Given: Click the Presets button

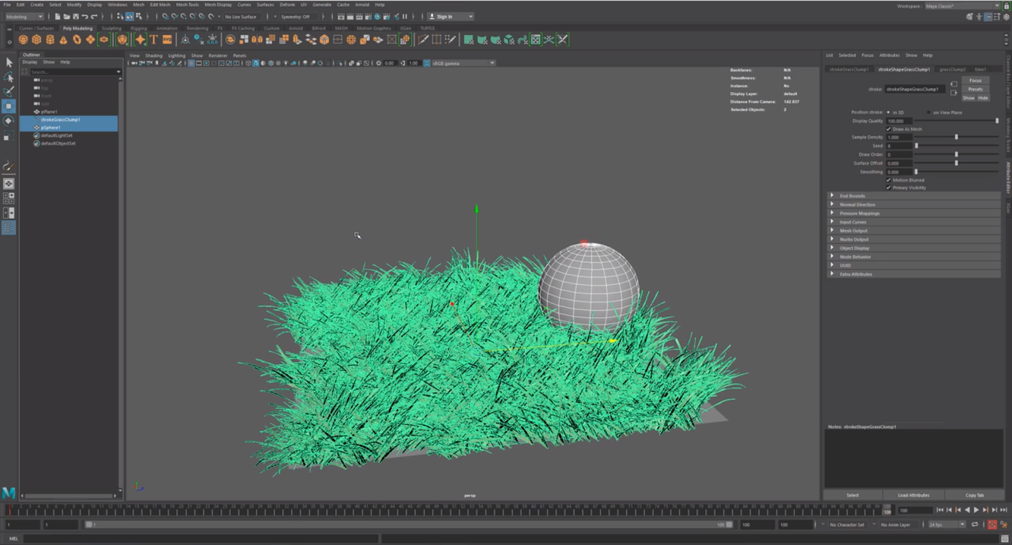Looking at the screenshot, I should 975,89.
